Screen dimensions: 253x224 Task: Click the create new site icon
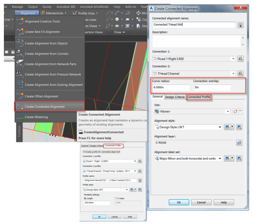235,112
